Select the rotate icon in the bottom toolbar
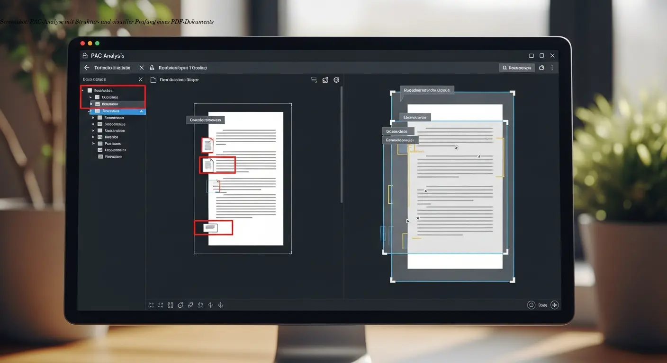667x363 pixels. point(180,305)
